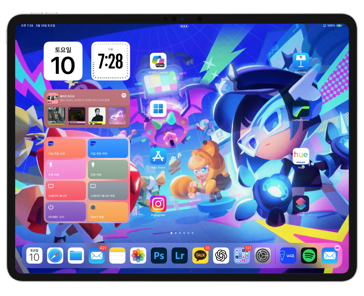Image resolution: width=364 pixels, height=296 pixels.
Task: Launch Instagram from the home screen
Action: coord(158,204)
